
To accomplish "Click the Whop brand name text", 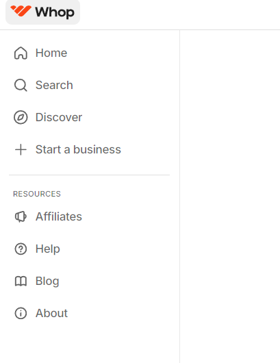I will tap(55, 12).
